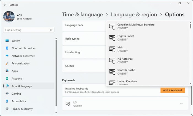Screen dimensions: 193x116
Task: Open System settings icon in sidebar
Action: coord(7,41)
